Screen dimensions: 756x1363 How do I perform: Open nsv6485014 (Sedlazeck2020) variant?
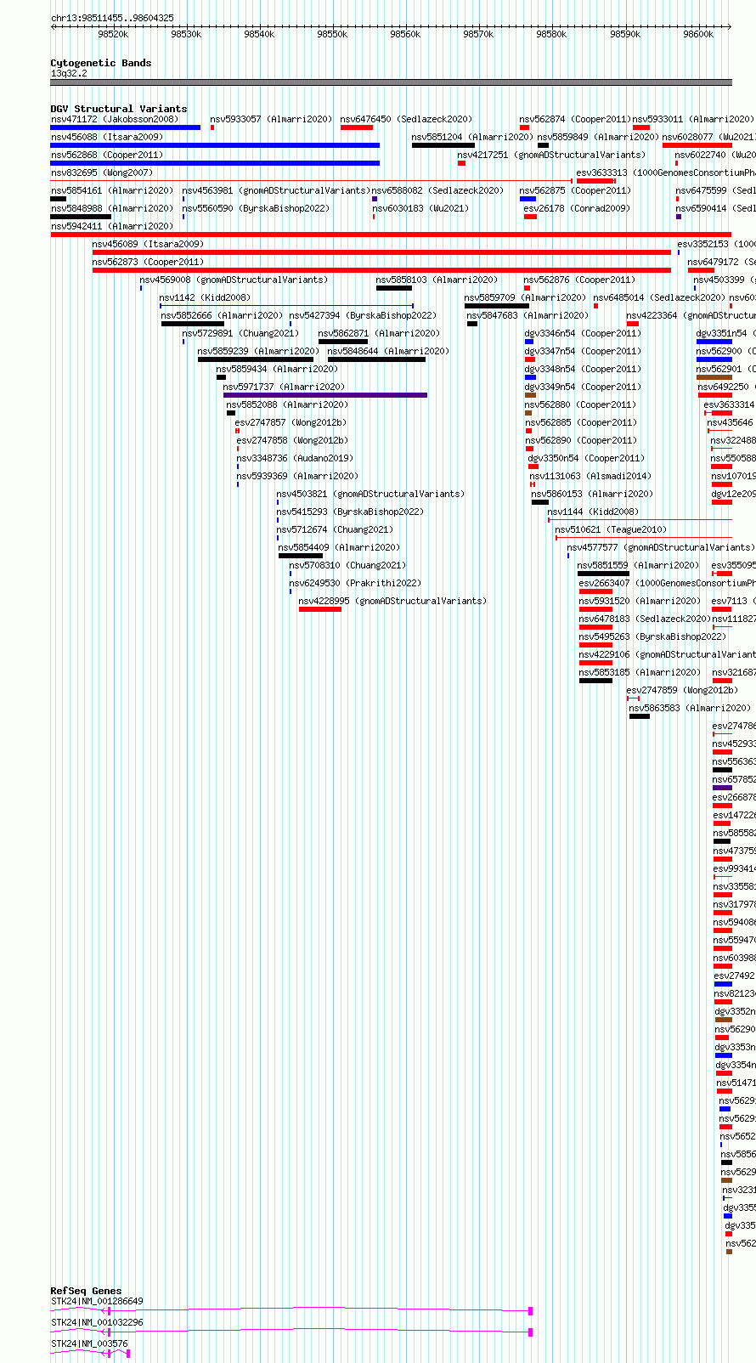point(659,297)
